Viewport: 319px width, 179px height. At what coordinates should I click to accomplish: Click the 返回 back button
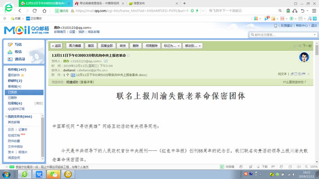point(57,46)
